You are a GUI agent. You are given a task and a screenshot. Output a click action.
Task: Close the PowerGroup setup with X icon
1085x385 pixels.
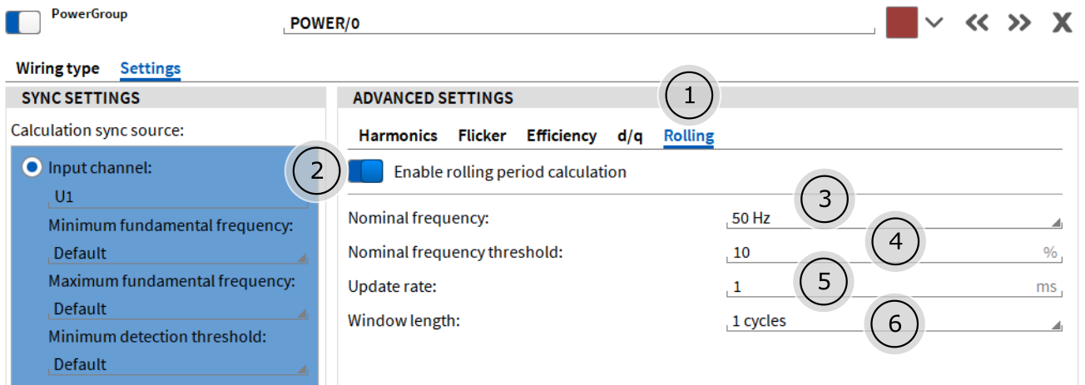coord(1063,23)
